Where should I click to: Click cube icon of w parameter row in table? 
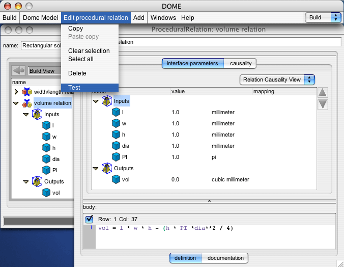click(116, 123)
